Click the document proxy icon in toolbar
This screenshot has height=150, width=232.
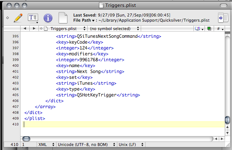click(63, 18)
